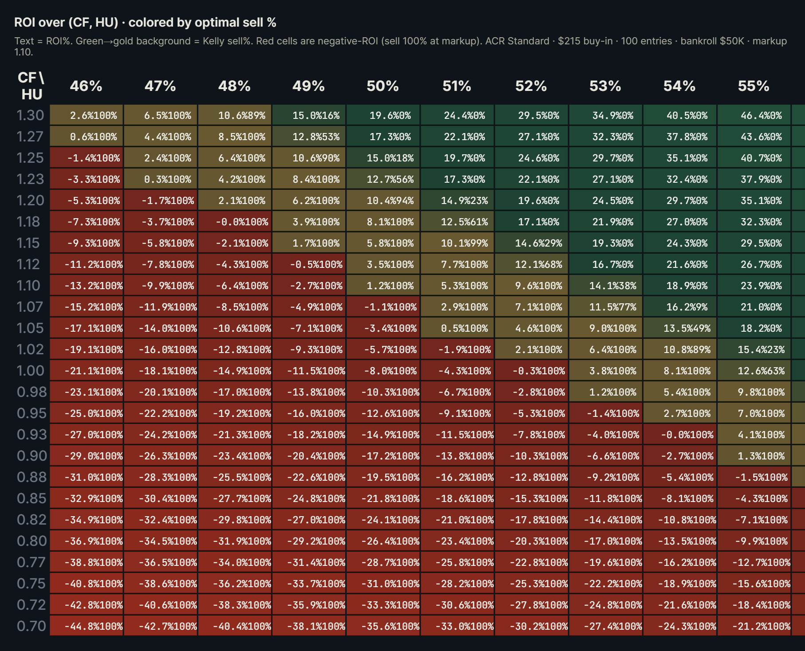Click the -44.8%100% bottom-left cell
805x651 pixels.
coord(86,626)
